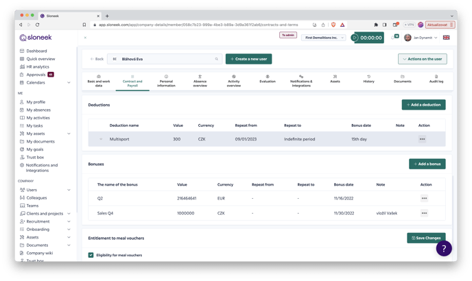This screenshot has height=281, width=472.
Task: Open the notifications bell icon
Action: tap(393, 38)
